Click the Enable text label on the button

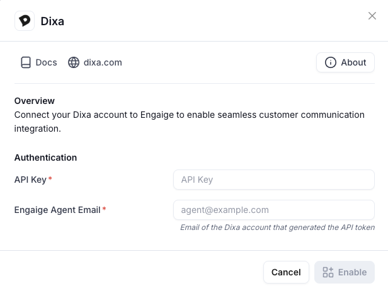tap(352, 272)
